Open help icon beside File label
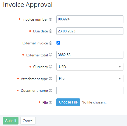The height and width of the screenshot is (126, 127). coord(51,102)
